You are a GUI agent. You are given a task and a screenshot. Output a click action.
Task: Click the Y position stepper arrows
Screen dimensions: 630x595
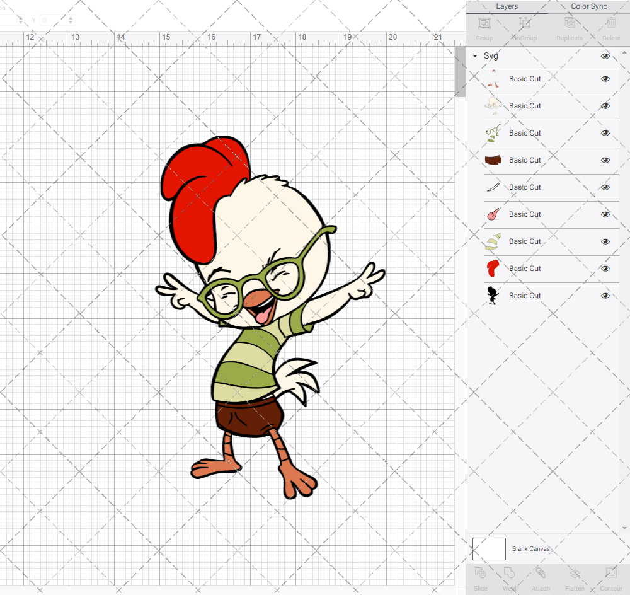pos(71,20)
